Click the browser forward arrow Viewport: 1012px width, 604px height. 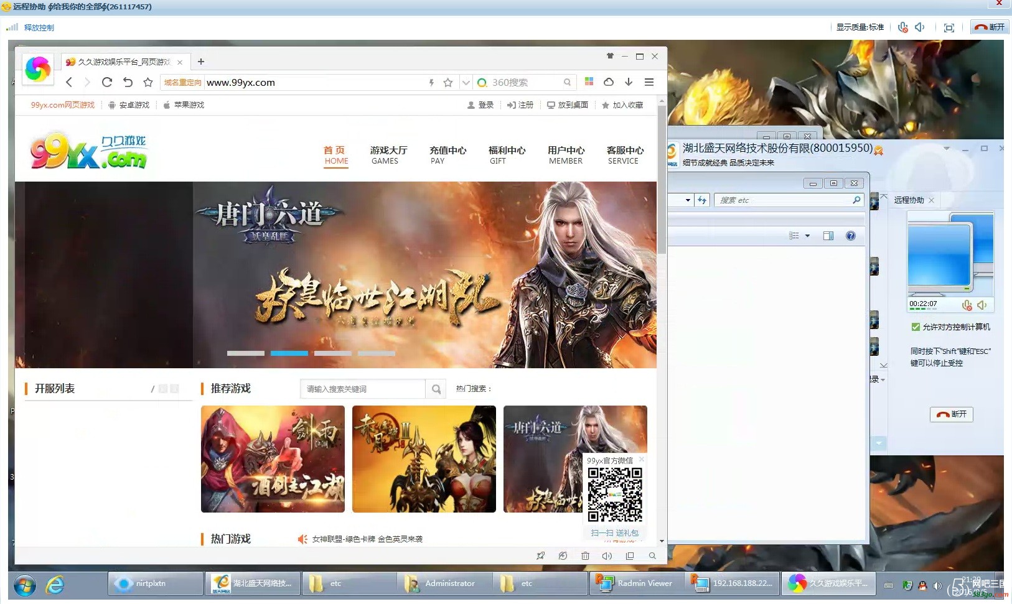87,82
